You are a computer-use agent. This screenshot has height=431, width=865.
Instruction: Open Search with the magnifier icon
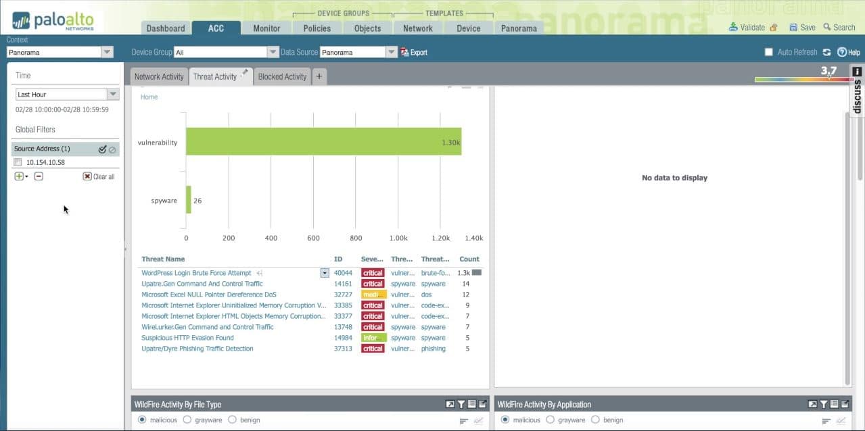coord(827,28)
